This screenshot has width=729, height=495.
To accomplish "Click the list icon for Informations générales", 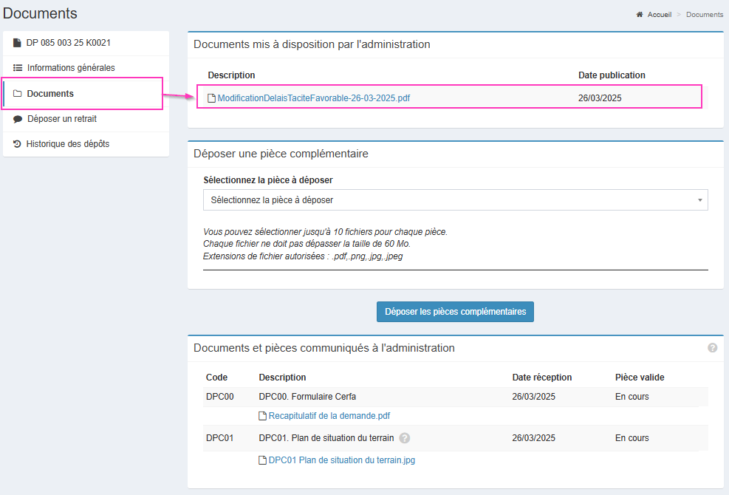I will pyautogui.click(x=18, y=68).
